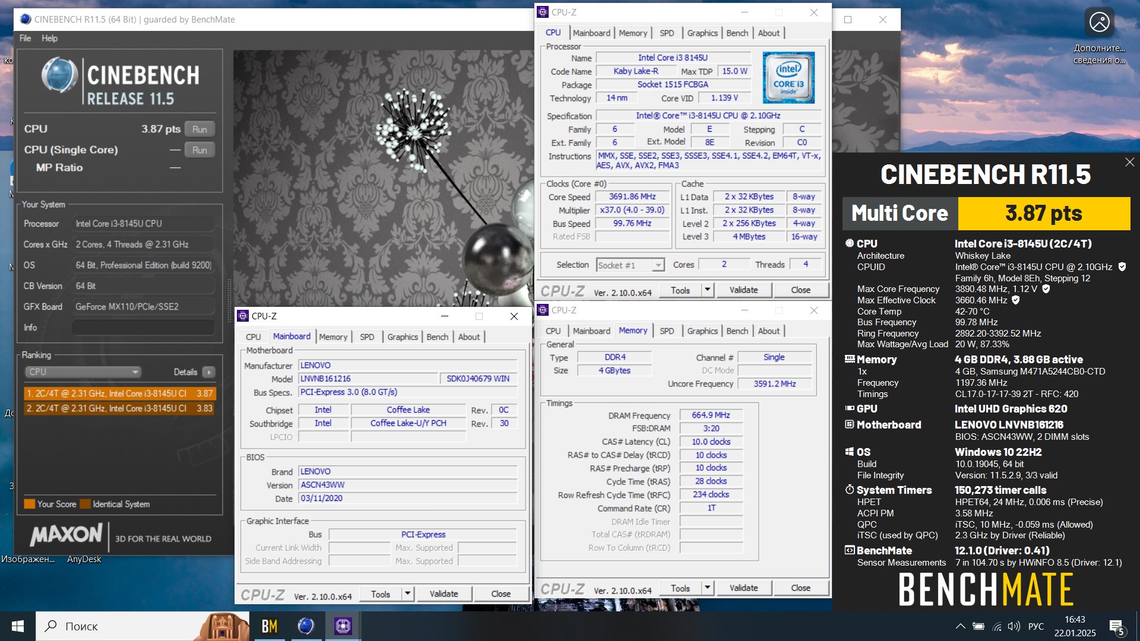Viewport: 1140px width, 641px height.
Task: Open SPD tab in Memory CPU-Z window
Action: 667,331
